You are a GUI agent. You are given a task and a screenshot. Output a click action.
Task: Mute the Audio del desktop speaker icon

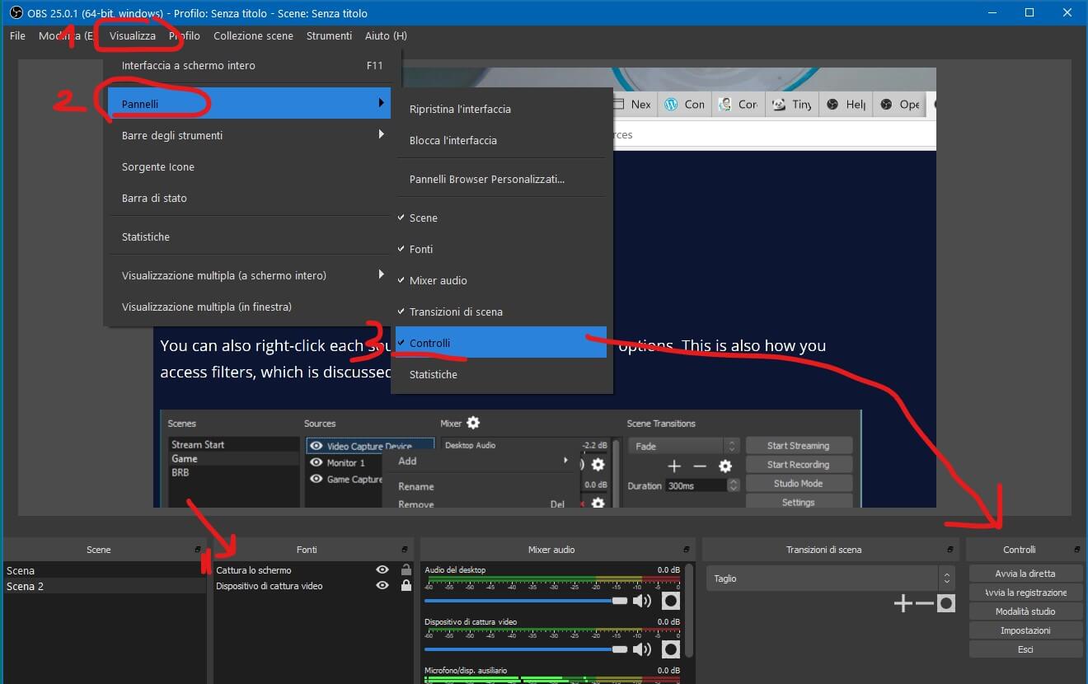(641, 602)
